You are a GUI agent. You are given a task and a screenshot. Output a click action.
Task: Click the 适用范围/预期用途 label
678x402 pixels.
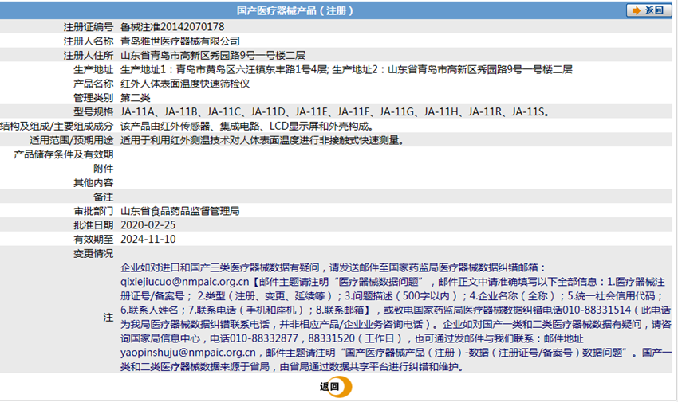point(71,140)
